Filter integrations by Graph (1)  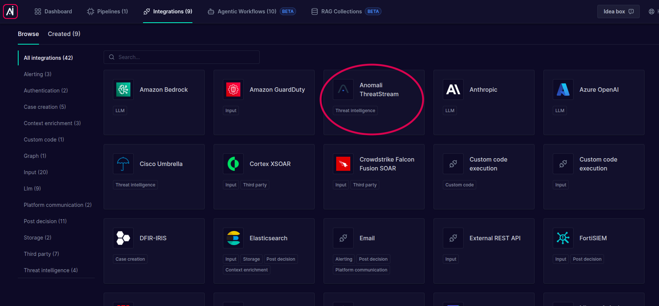click(35, 156)
